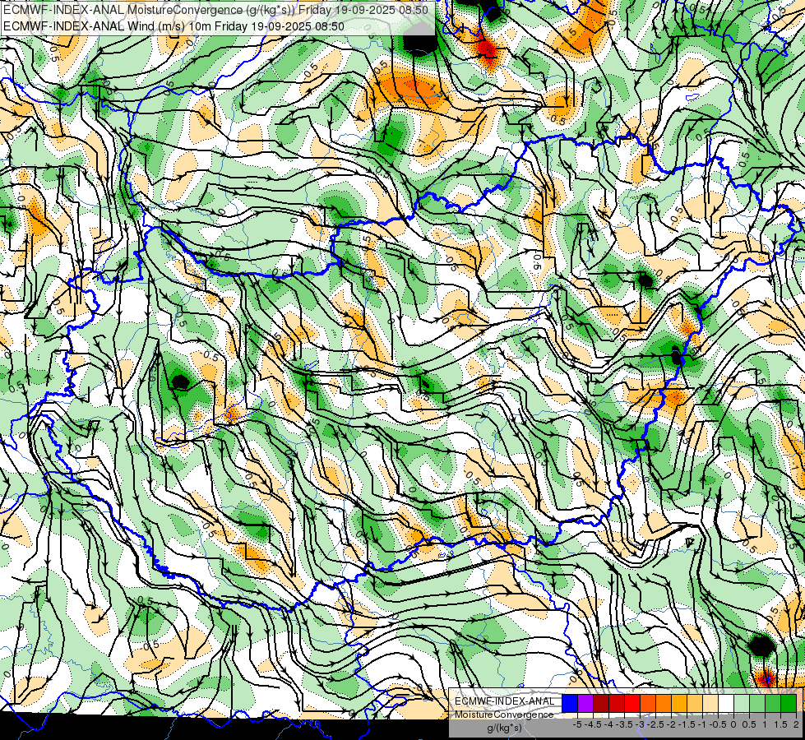Viewport: 805px width, 740px height.
Task: Click the legend tick label reading 2
Action: (796, 724)
